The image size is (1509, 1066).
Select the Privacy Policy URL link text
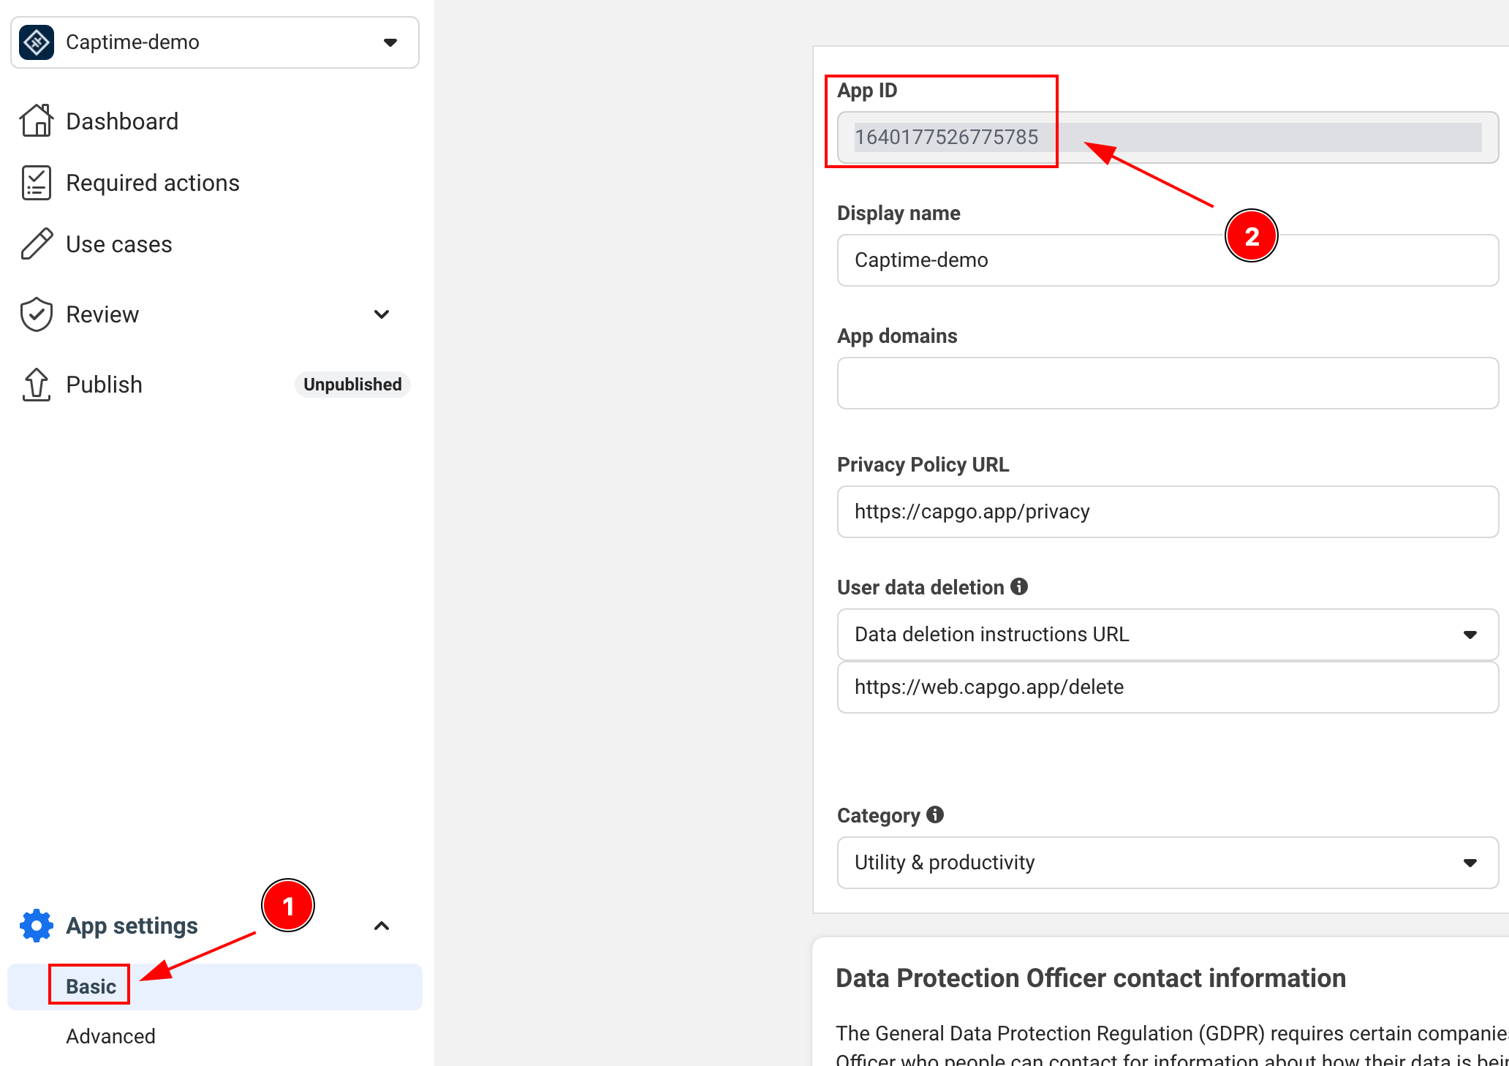tap(971, 512)
